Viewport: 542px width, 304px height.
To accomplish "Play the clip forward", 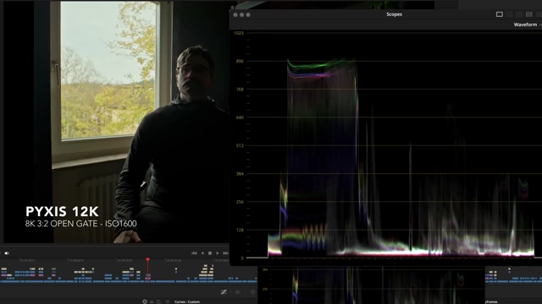I will point(218,253).
